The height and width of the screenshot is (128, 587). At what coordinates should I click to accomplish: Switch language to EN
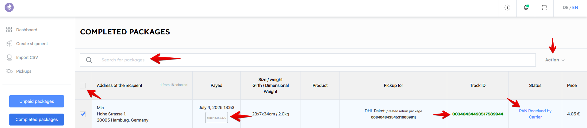pyautogui.click(x=575, y=7)
